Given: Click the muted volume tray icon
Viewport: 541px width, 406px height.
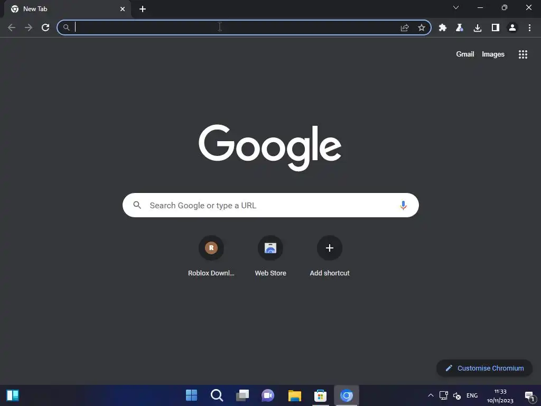Looking at the screenshot, I should [457, 395].
